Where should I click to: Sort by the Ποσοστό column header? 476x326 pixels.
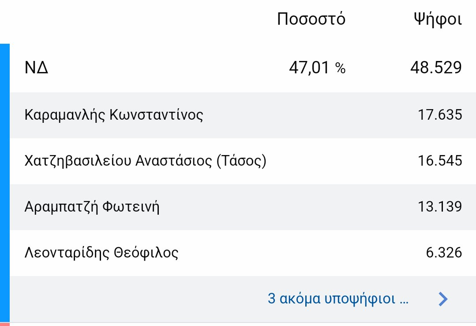pos(311,19)
